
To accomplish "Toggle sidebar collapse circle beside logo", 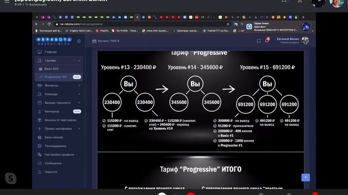I will click(x=79, y=41).
